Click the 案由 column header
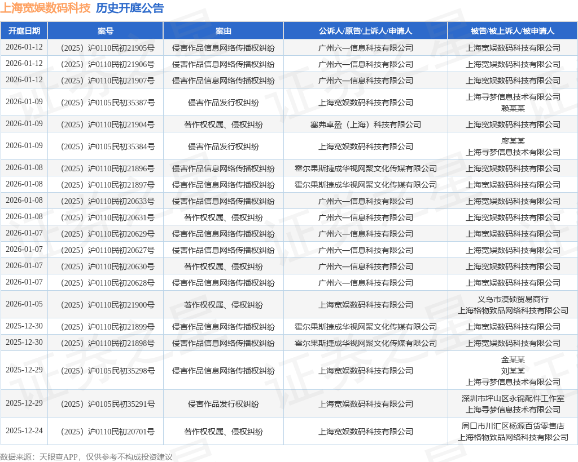 [x=224, y=31]
